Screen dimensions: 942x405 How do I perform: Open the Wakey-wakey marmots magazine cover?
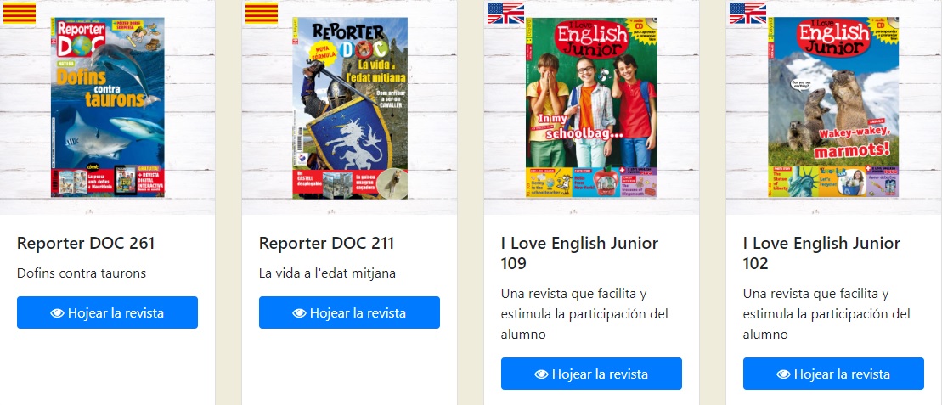(833, 107)
